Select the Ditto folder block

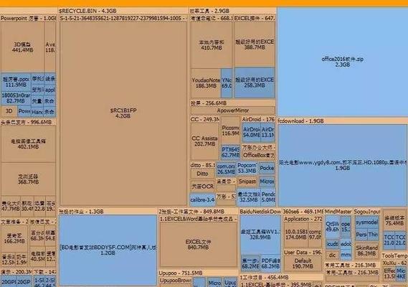tap(202, 174)
